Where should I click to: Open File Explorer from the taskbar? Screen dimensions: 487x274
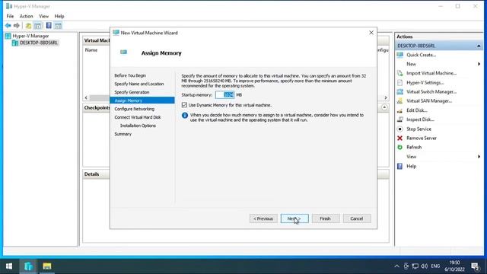click(47, 266)
